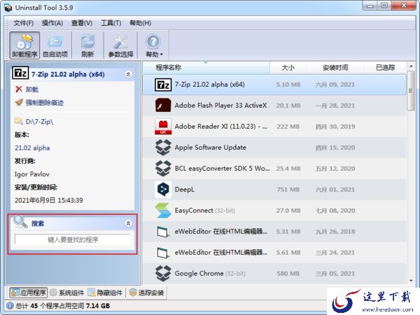The width and height of the screenshot is (420, 315).
Task: Collapse the 搜索 search panel chevron
Action: [128, 223]
